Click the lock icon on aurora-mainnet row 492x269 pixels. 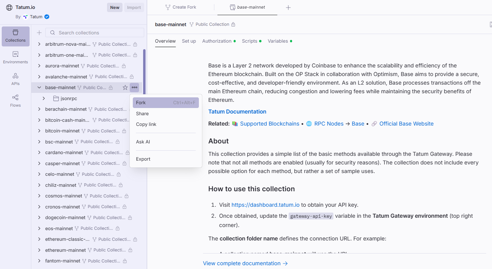(124, 66)
